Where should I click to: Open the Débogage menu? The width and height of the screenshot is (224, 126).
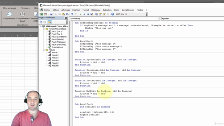pyautogui.click(x=96, y=10)
